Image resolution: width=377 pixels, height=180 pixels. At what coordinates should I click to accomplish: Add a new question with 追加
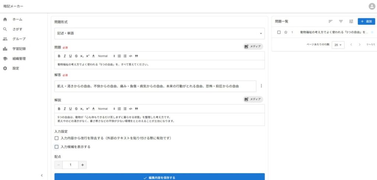[366, 22]
